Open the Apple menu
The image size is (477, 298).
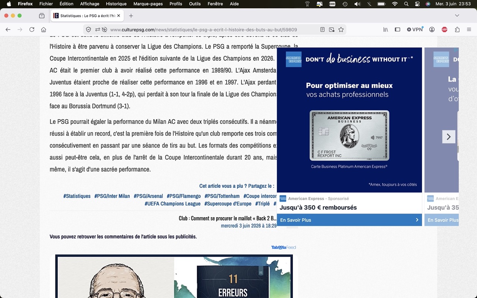click(9, 4)
